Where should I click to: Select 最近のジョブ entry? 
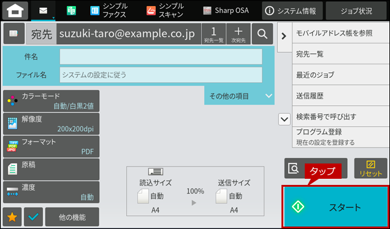point(341,75)
